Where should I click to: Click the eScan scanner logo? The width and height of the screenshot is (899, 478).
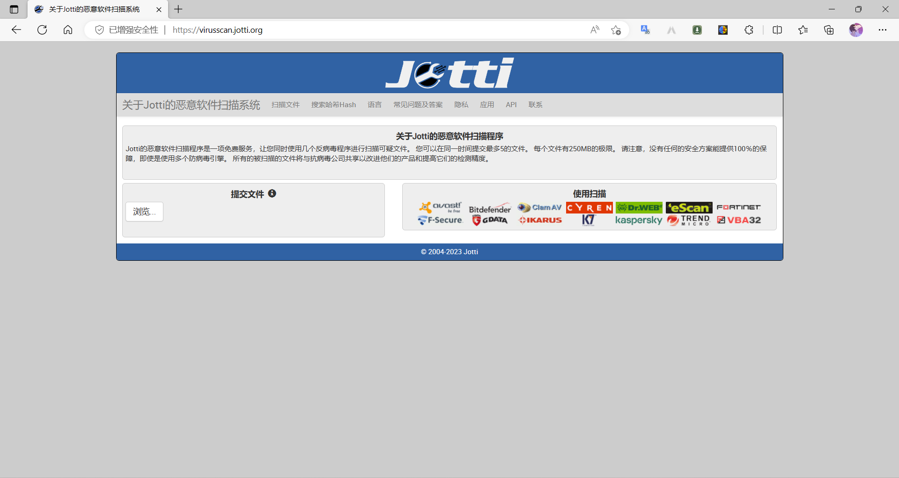[689, 207]
